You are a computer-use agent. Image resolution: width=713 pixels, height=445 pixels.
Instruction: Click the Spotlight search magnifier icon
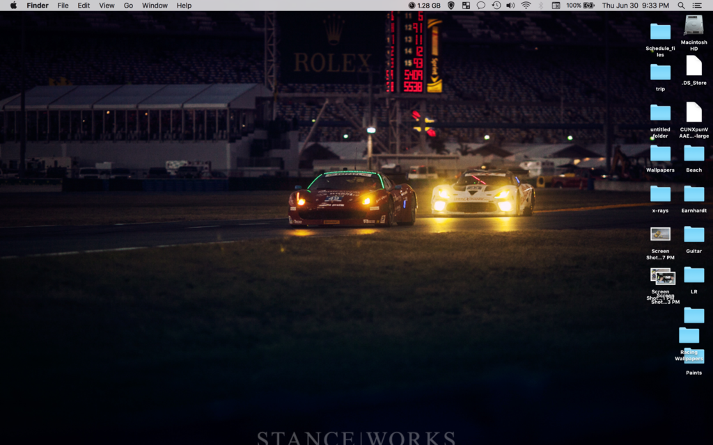tap(681, 6)
